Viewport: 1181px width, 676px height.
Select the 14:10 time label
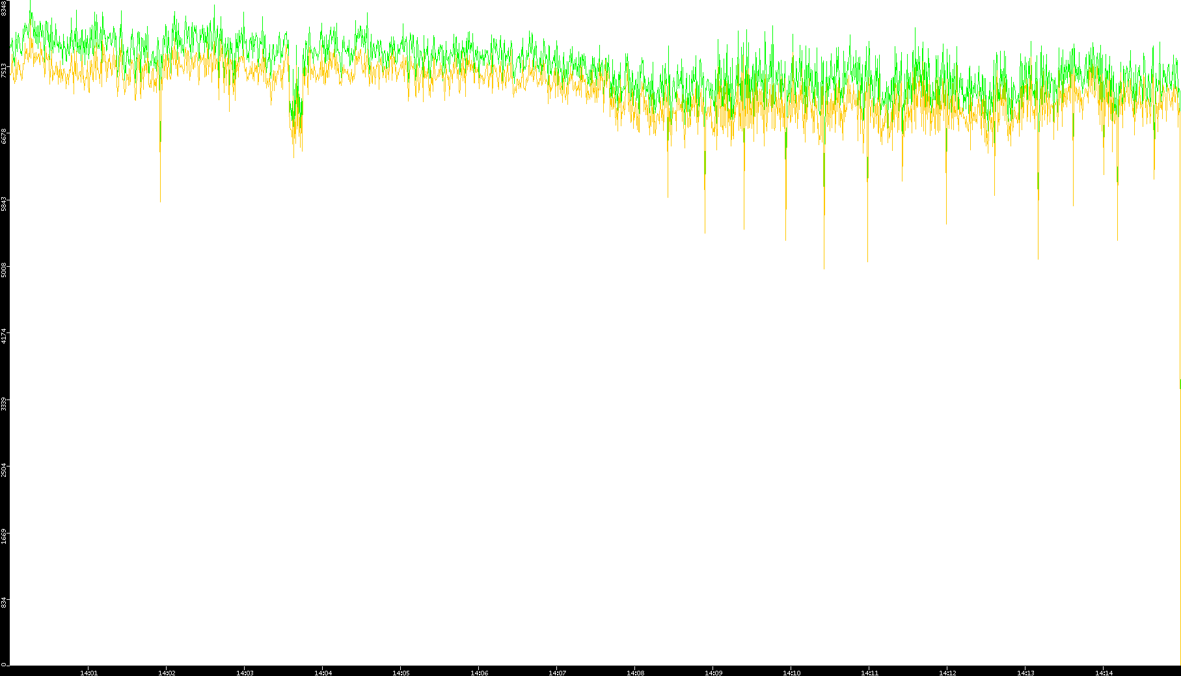pos(791,672)
